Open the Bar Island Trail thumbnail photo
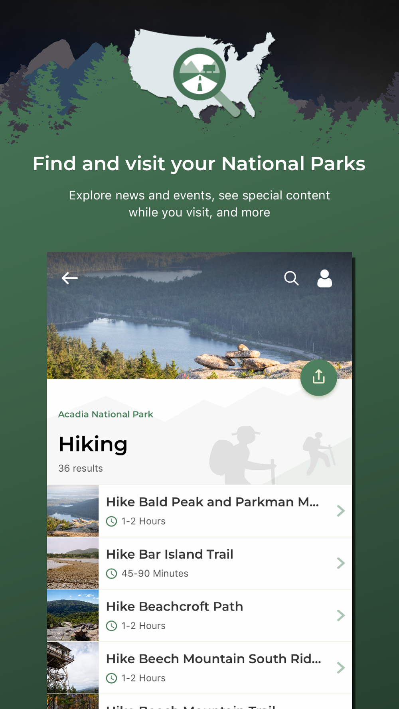 pos(73,563)
